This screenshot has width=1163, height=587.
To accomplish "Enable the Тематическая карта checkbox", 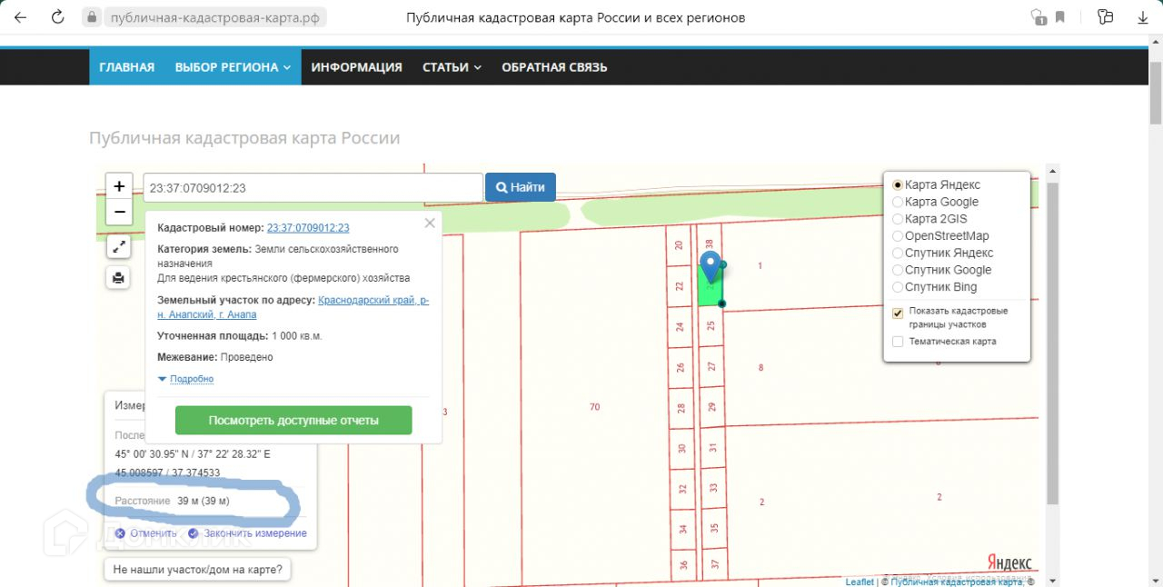I will (x=898, y=342).
